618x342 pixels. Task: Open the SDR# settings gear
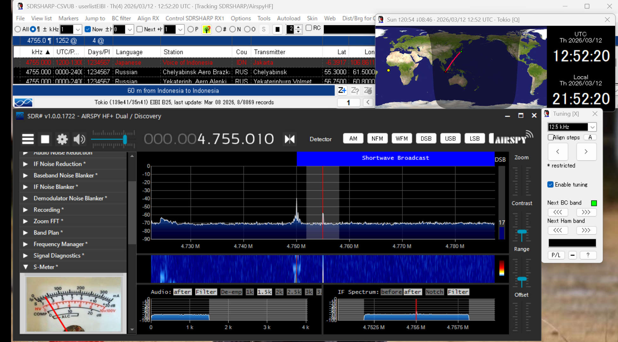tap(62, 139)
